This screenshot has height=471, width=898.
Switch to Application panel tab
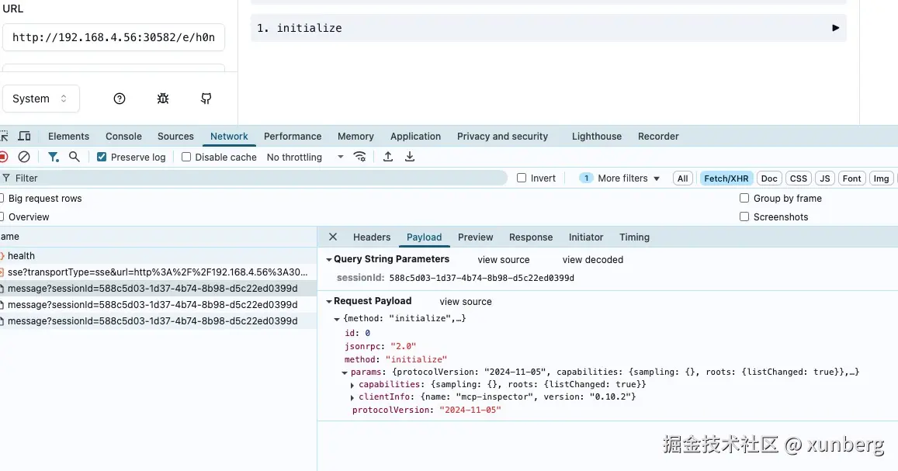(416, 137)
